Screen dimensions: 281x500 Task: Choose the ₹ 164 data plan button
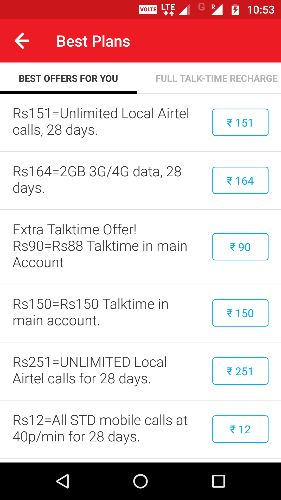coord(240,180)
